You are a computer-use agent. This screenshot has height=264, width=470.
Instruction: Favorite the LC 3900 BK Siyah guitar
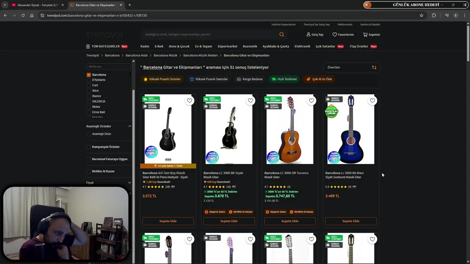(x=250, y=100)
